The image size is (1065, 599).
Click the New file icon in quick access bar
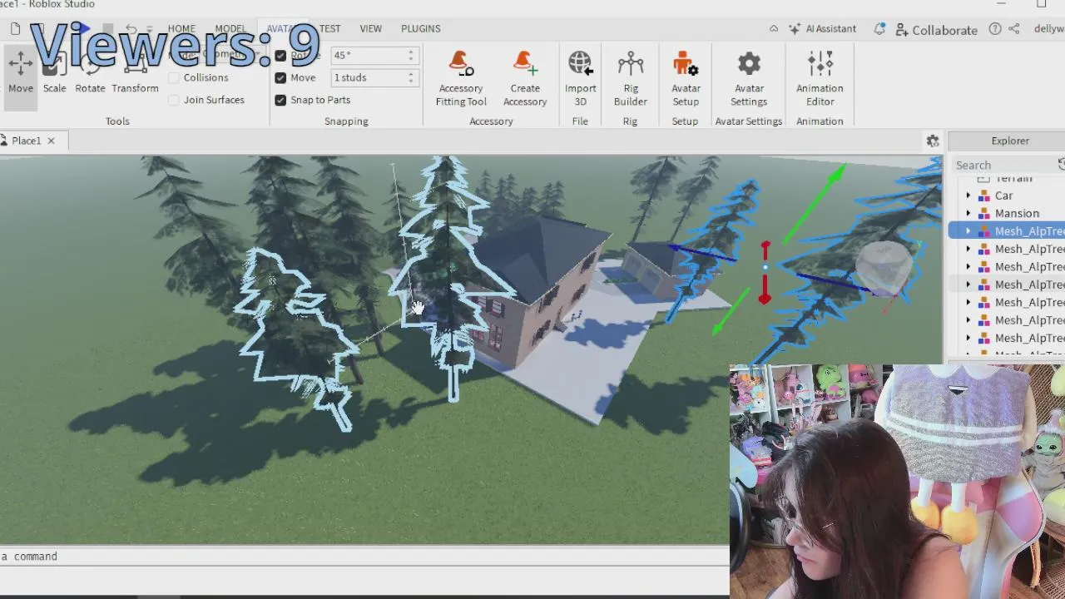[x=15, y=28]
